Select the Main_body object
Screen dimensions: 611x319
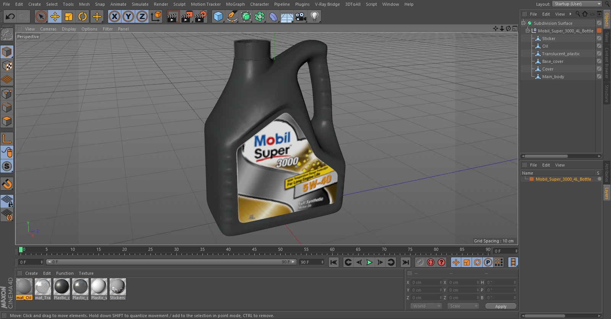click(553, 77)
